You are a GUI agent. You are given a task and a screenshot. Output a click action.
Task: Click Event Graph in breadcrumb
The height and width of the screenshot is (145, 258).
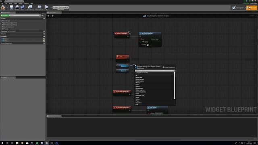pos(163,16)
